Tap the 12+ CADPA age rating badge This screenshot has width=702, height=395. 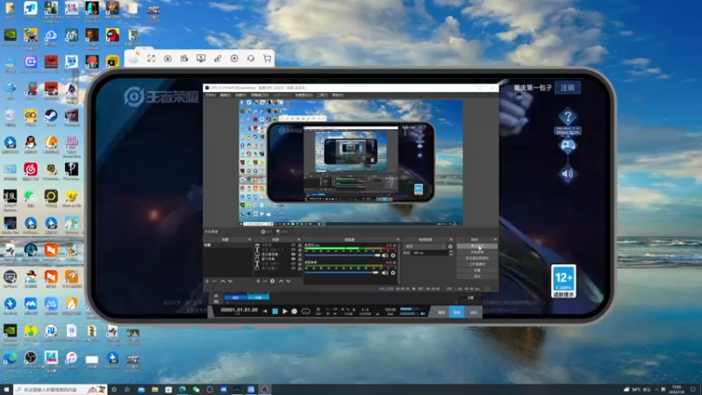click(563, 281)
